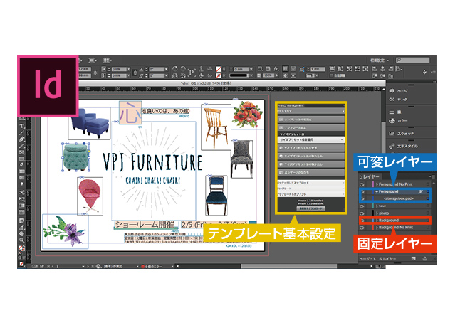Click the サイズプリセット値の取り込み button
Screen dimensions: 460x313
coord(310,156)
